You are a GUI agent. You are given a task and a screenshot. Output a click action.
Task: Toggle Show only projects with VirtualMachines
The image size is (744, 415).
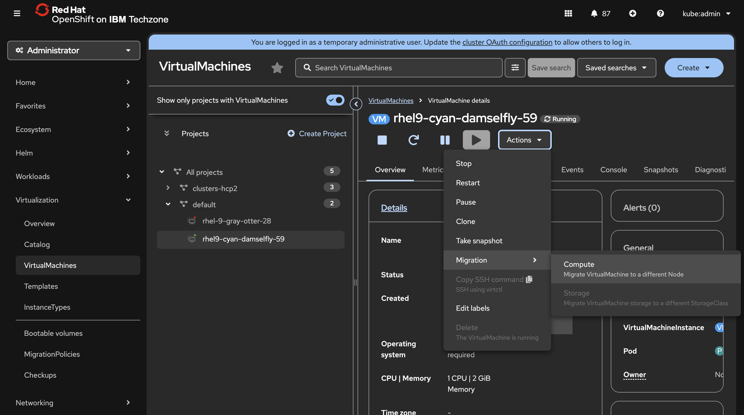point(335,100)
